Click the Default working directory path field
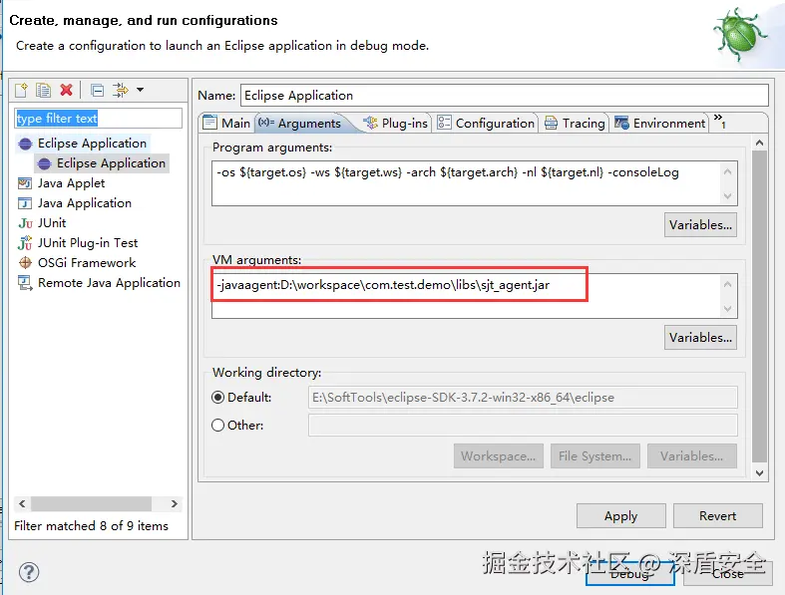The height and width of the screenshot is (595, 785). coord(523,398)
